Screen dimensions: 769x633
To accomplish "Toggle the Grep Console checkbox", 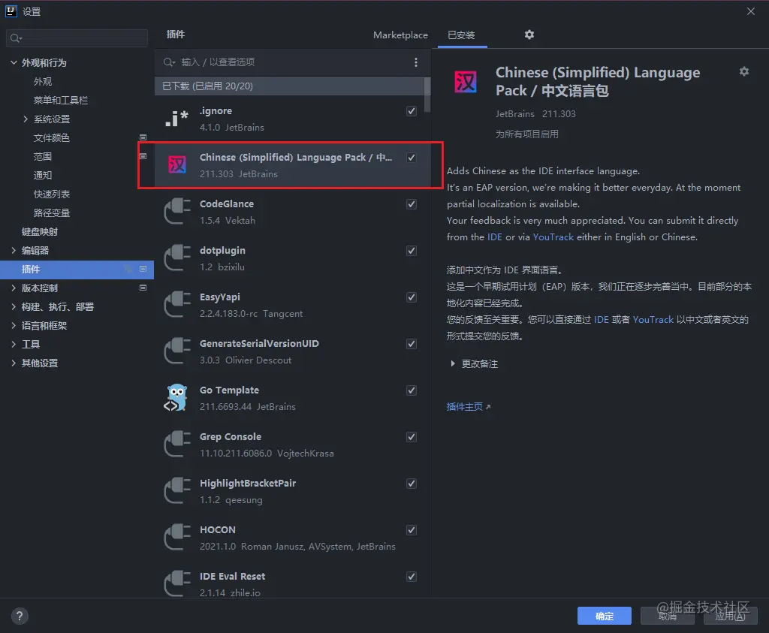I will [x=412, y=437].
